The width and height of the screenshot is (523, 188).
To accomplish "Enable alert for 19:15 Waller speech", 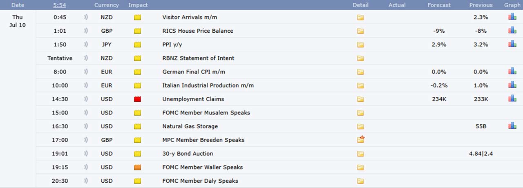I will point(86,167).
